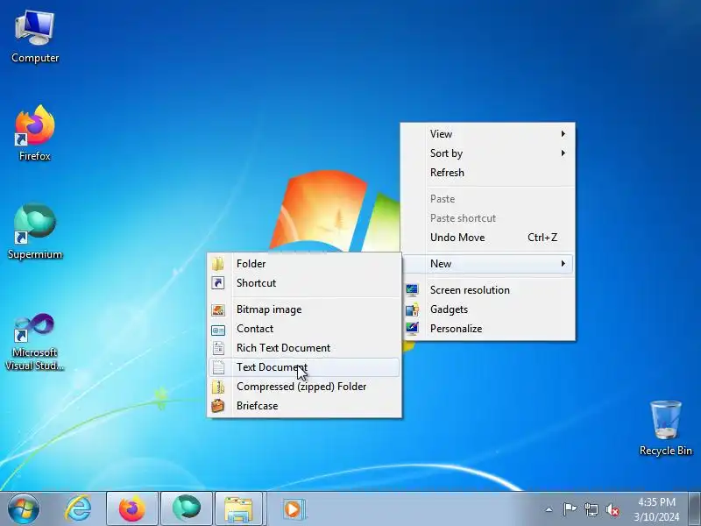Image resolution: width=701 pixels, height=526 pixels.
Task: Click the New menu entry
Action: click(488, 264)
